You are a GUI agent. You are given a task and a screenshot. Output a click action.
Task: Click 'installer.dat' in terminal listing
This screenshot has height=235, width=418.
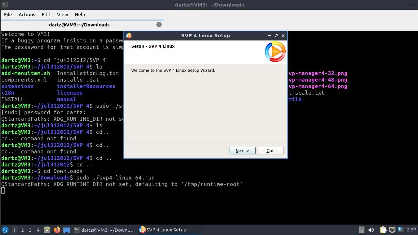coord(78,80)
